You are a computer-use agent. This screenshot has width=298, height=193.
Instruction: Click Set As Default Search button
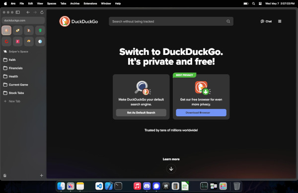tap(141, 113)
